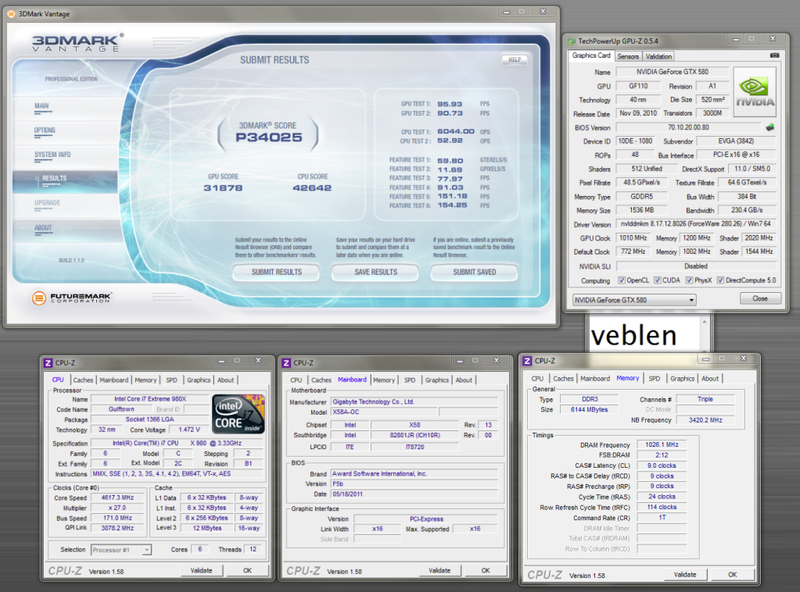Open HELP in 3DMark Vantage
Viewport: 800px width, 592px height.
click(515, 59)
